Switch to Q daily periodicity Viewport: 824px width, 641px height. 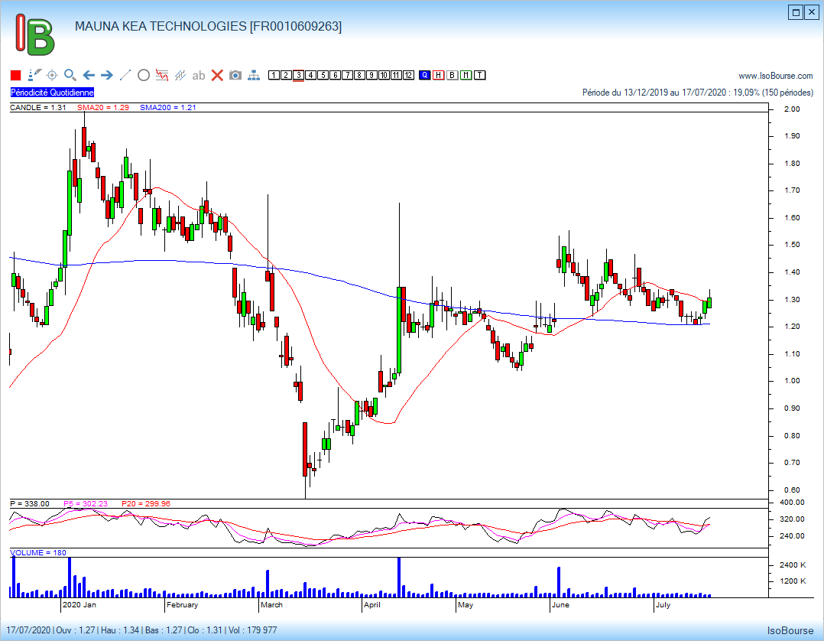(x=425, y=75)
